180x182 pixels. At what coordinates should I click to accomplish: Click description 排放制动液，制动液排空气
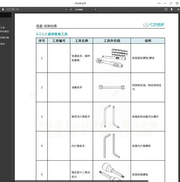point(147,87)
